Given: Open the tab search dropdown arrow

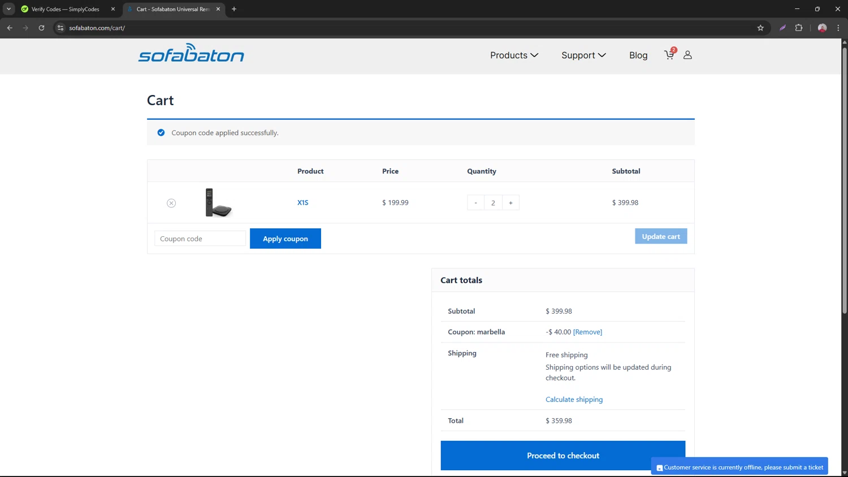Looking at the screenshot, I should 8,9.
